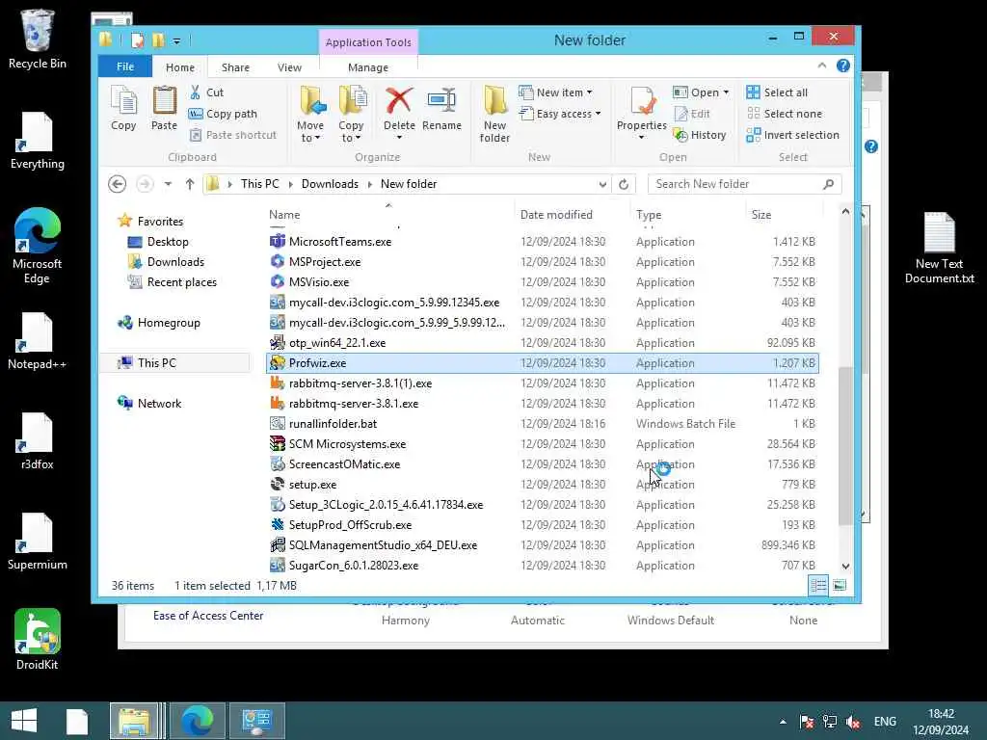Go back with the Back arrow
This screenshot has height=740, width=987.
tap(117, 184)
